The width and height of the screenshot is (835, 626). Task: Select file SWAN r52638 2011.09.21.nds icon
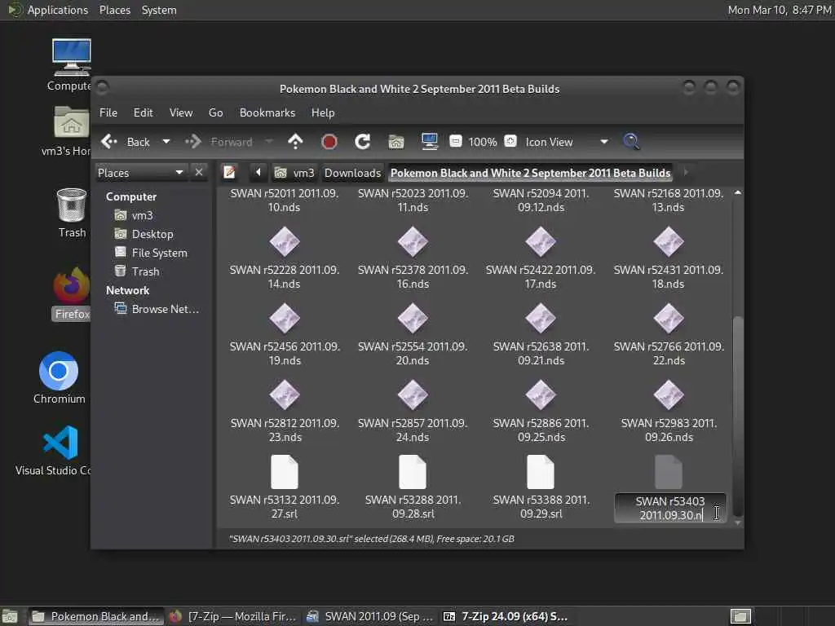(541, 319)
